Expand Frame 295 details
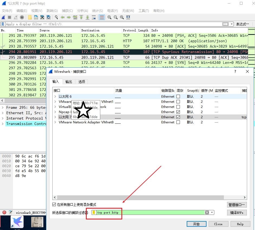Viewport: 255px width, 230px height. click(x=3, y=107)
